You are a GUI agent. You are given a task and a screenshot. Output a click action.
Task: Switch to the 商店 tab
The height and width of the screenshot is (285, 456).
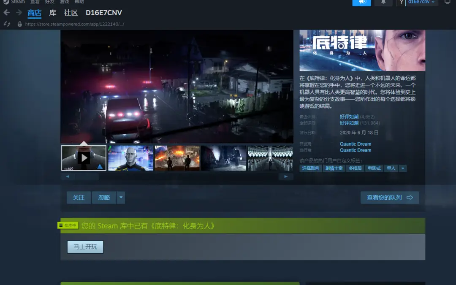[x=34, y=13]
